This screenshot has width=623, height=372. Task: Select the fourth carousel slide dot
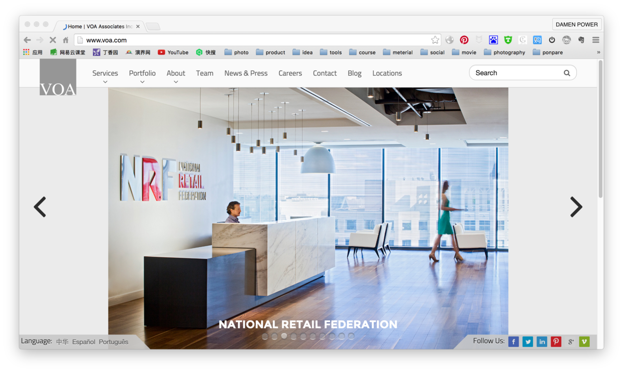(x=293, y=336)
